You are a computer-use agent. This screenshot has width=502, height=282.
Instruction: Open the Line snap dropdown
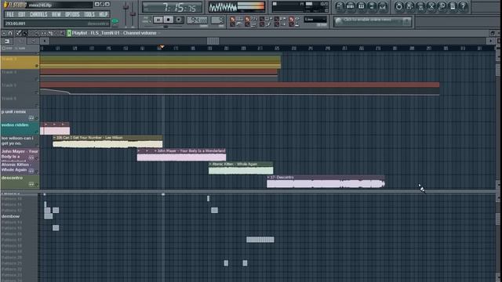tap(315, 20)
